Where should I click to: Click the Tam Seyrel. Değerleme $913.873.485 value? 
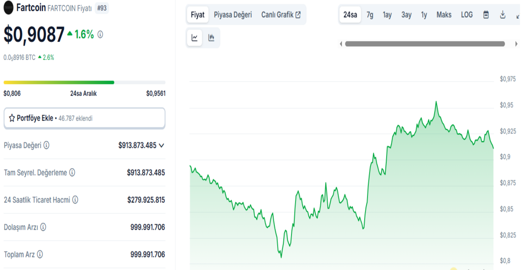coord(146,172)
